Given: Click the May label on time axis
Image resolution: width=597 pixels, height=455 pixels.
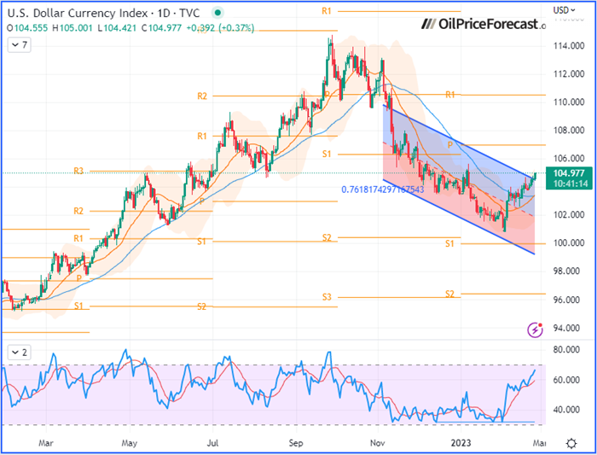Looking at the screenshot, I should 130,443.
